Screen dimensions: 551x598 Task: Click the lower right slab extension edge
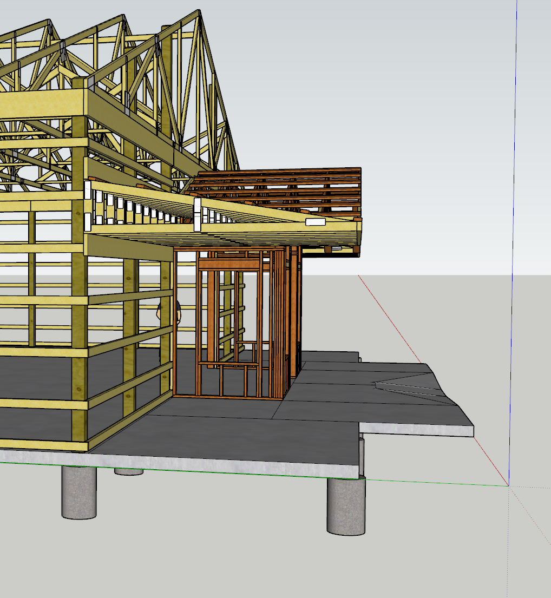coord(417,430)
